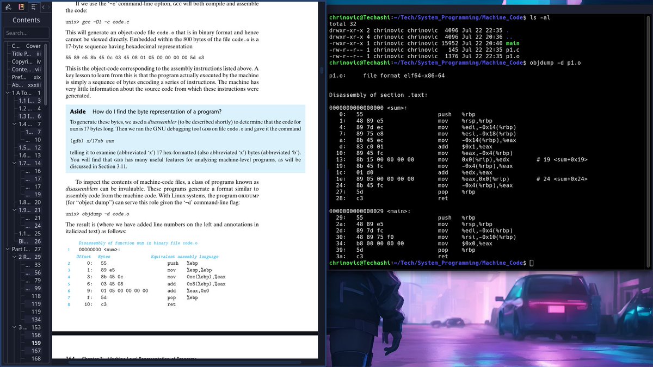Viewport: 653px width, 367px height.
Task: Click the terminal cursor at the last prompt
Action: coord(532,263)
